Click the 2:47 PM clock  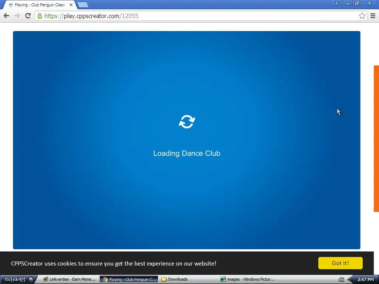pos(366,280)
